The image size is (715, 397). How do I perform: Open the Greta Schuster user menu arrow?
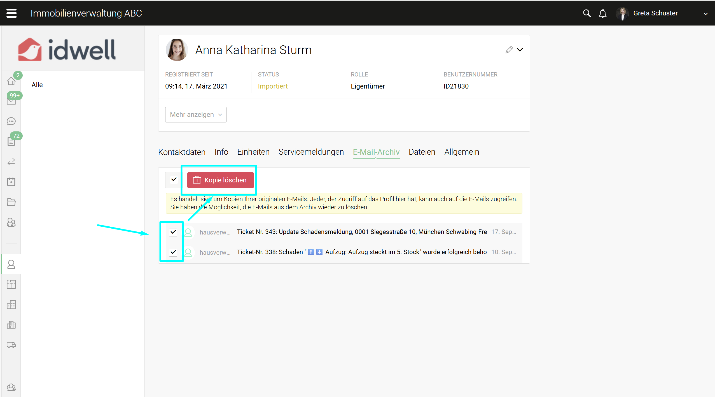pyautogui.click(x=705, y=13)
